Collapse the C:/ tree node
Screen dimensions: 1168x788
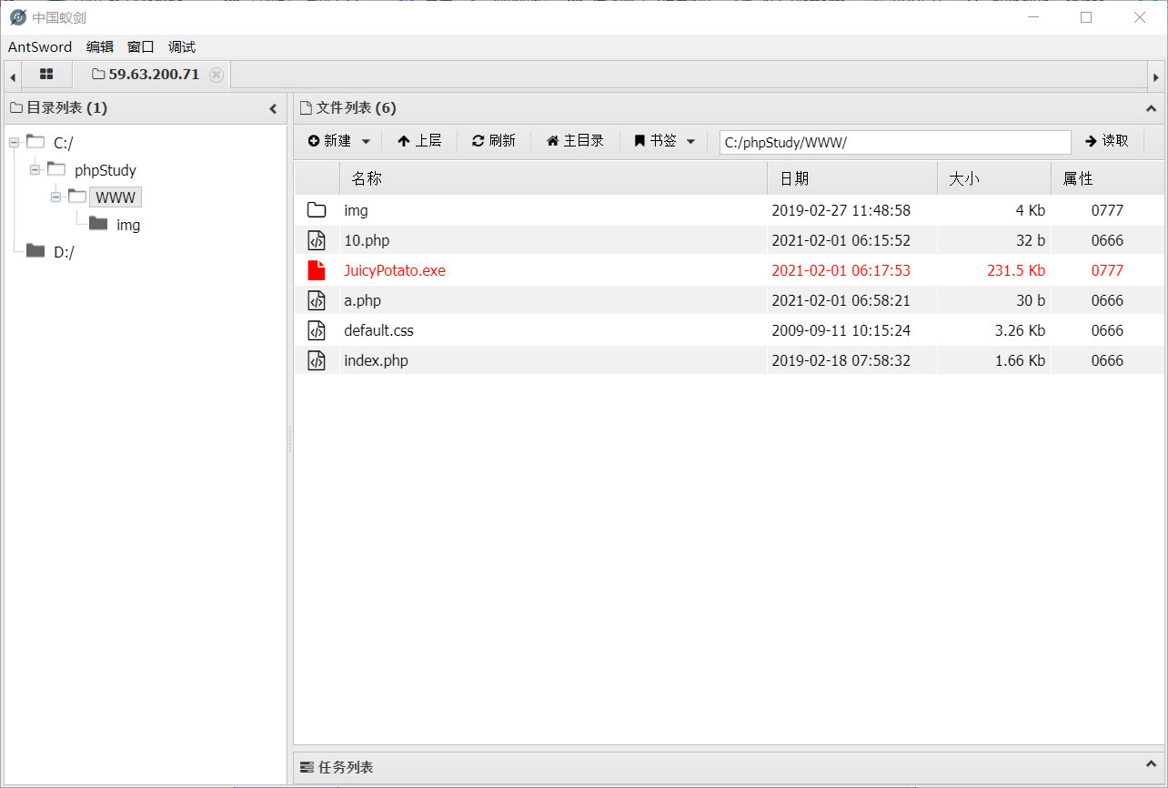coord(14,142)
